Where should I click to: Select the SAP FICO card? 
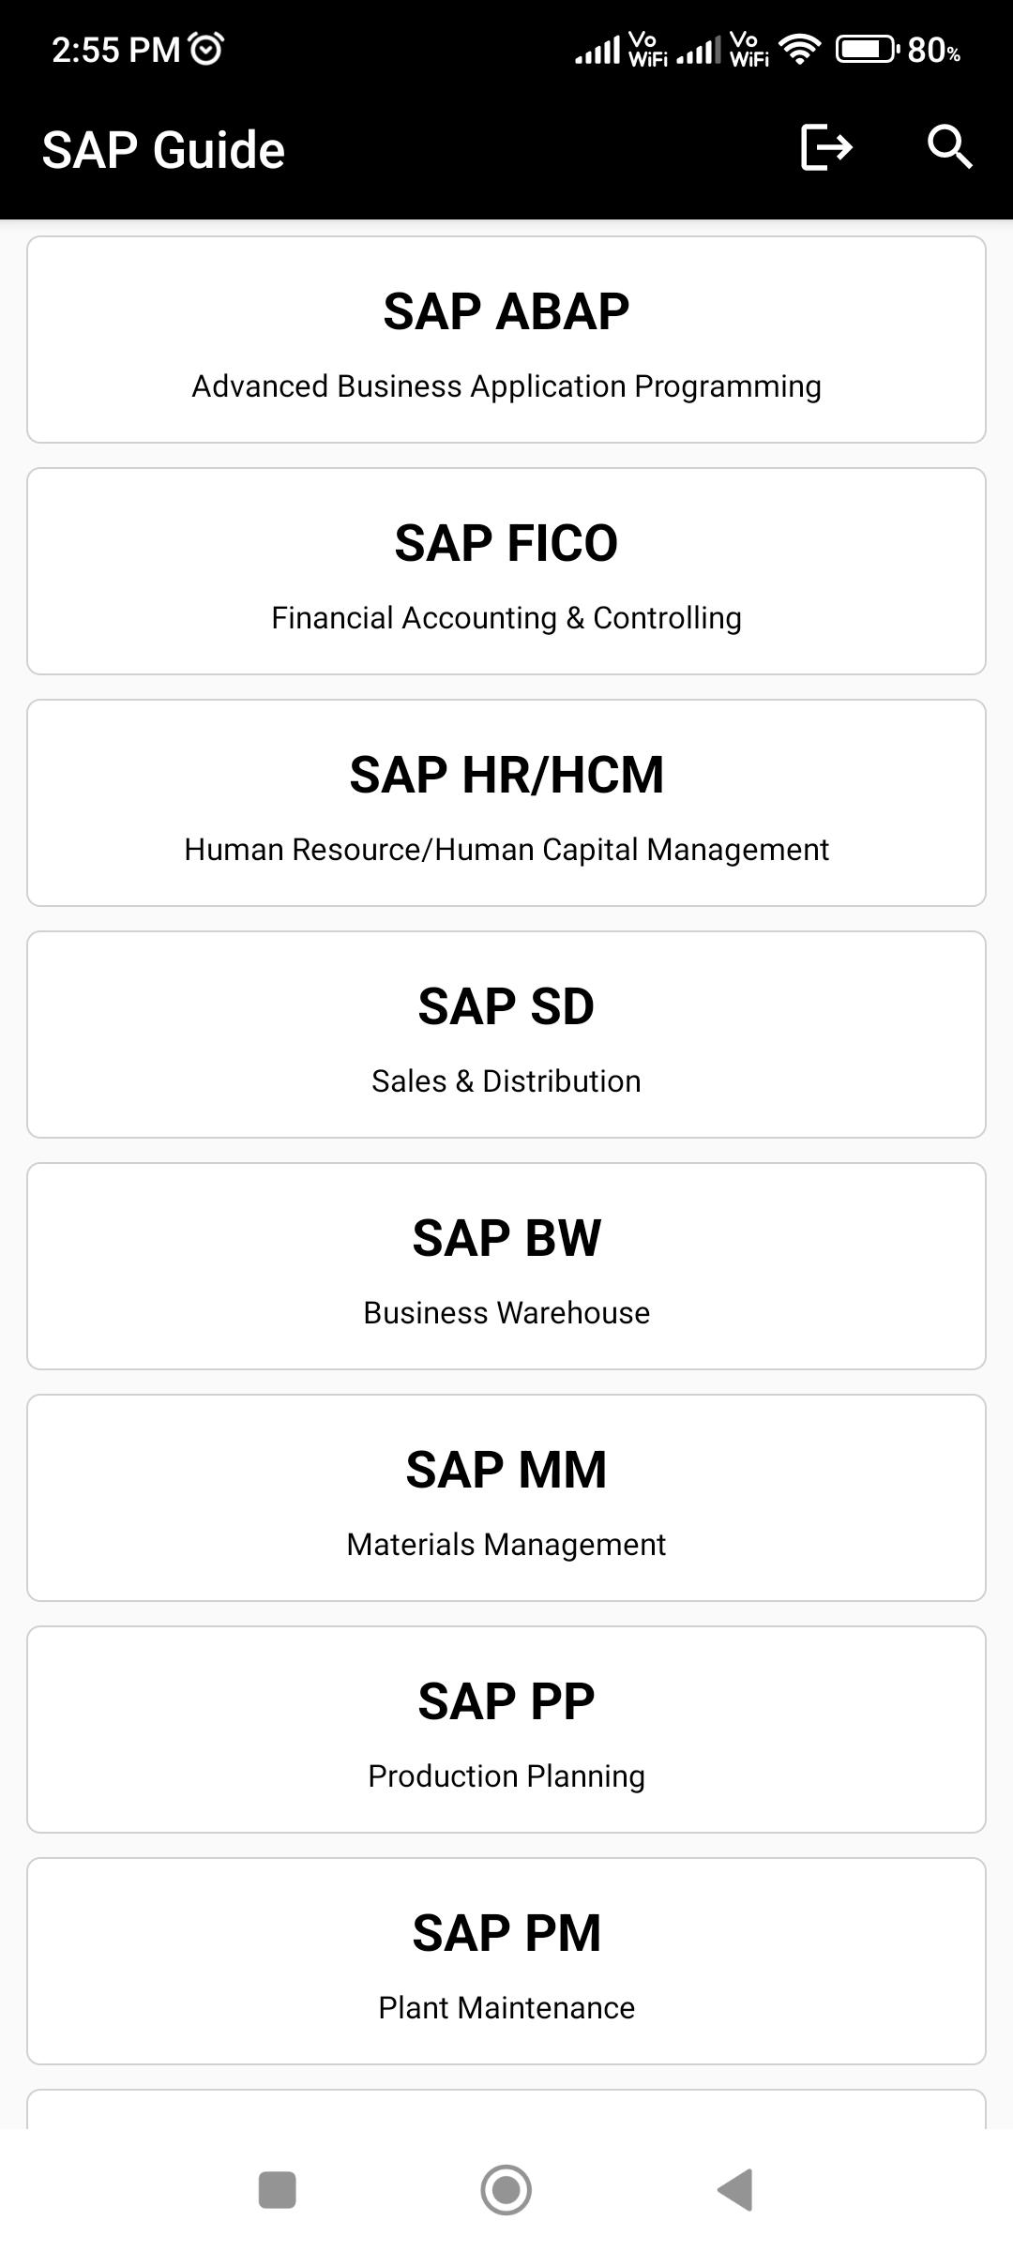pos(506,570)
